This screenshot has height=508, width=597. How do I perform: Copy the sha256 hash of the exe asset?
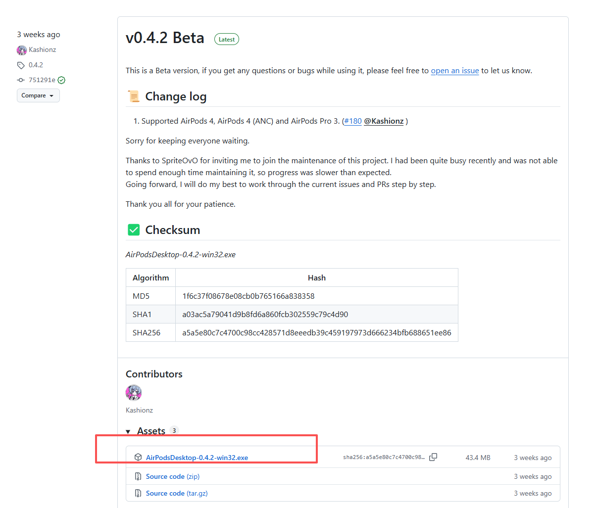click(x=433, y=457)
